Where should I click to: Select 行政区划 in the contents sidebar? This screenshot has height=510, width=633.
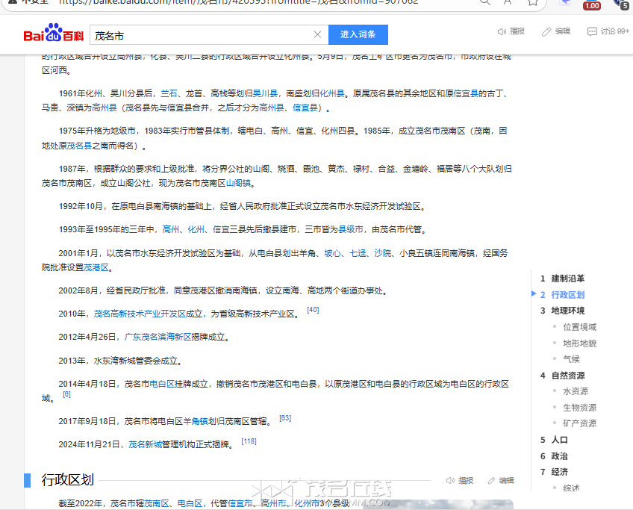[567, 294]
